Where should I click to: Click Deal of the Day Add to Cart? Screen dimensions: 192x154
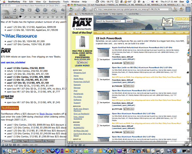82,62
